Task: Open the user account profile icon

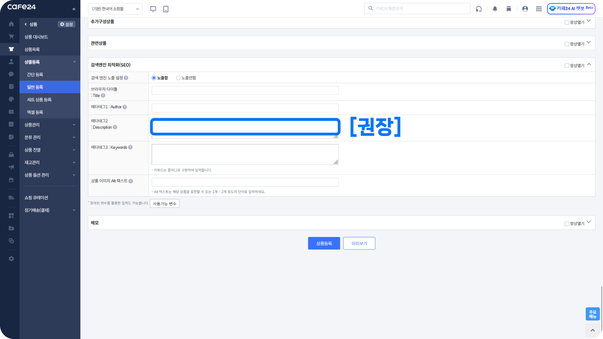Action: (x=525, y=9)
